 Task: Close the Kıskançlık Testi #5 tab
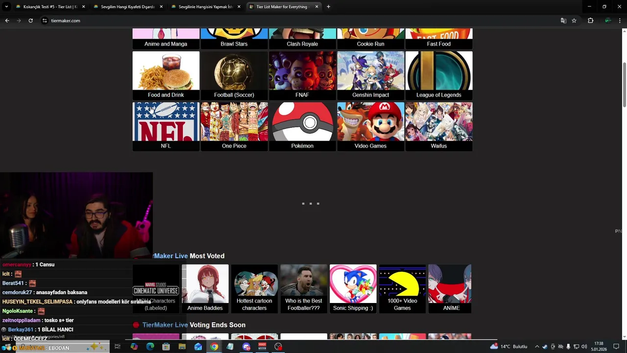83,7
